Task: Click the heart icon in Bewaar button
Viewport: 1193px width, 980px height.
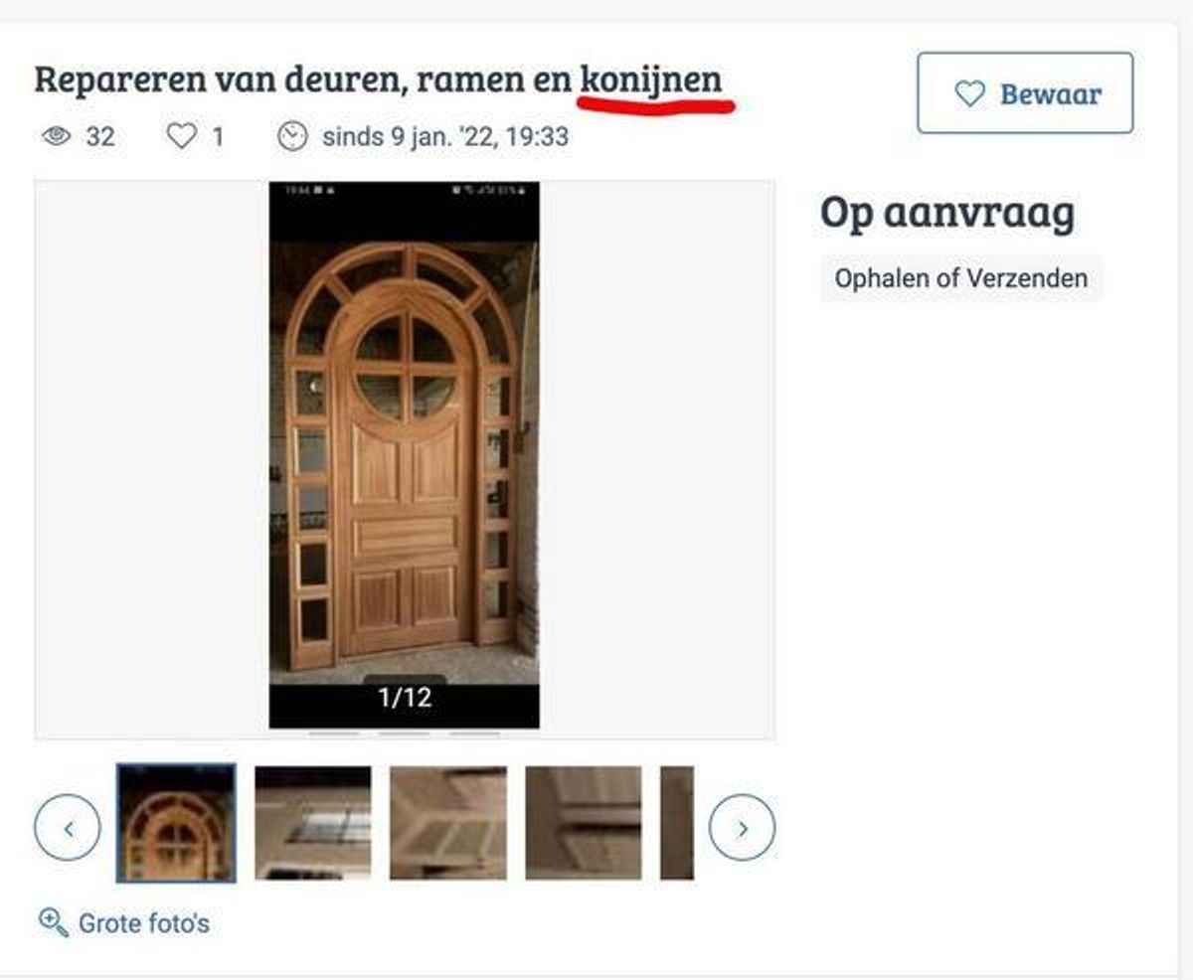Action: pyautogui.click(x=969, y=94)
